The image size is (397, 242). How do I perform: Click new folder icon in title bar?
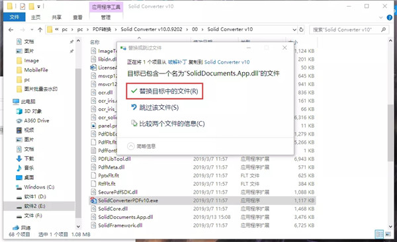click(32, 7)
